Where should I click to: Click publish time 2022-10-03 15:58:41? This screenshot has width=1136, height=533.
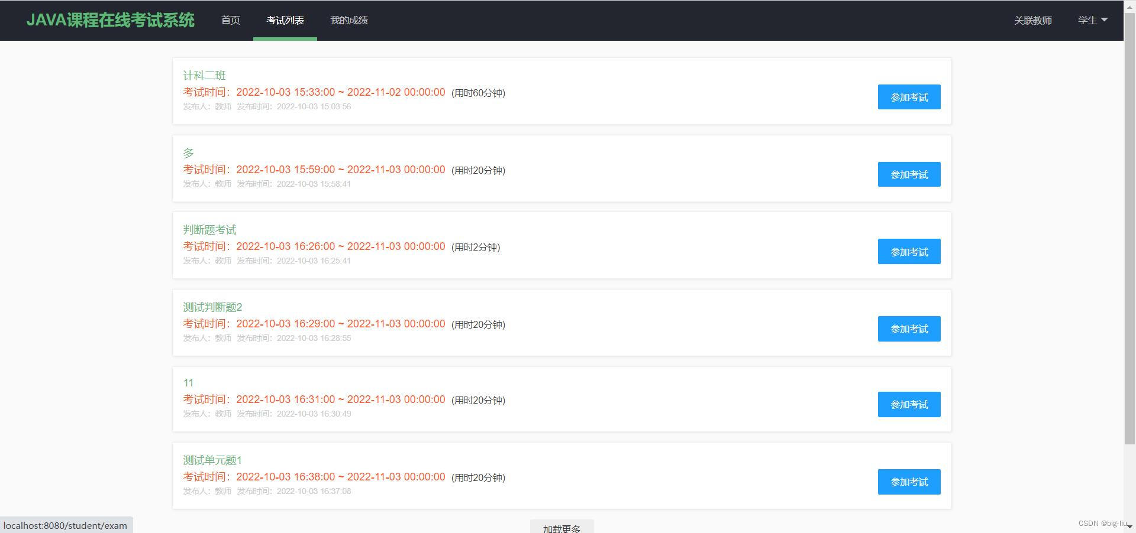pyautogui.click(x=314, y=184)
